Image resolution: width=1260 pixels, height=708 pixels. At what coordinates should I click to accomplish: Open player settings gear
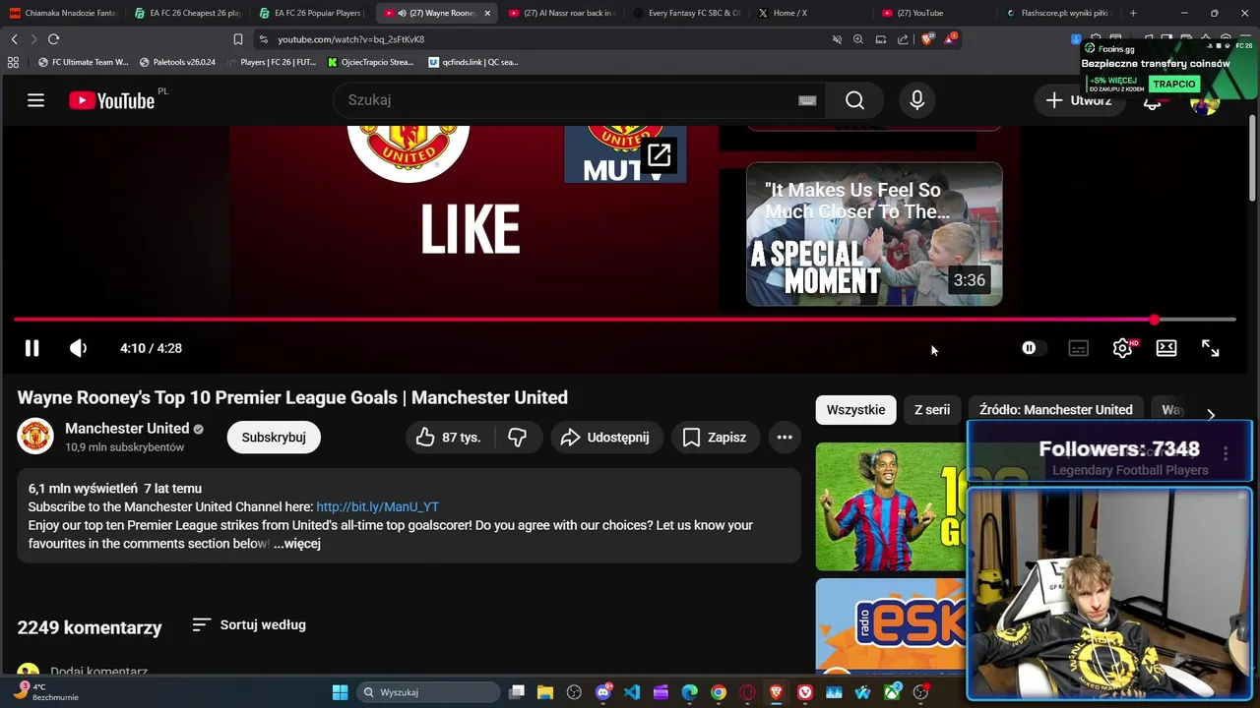click(1122, 348)
